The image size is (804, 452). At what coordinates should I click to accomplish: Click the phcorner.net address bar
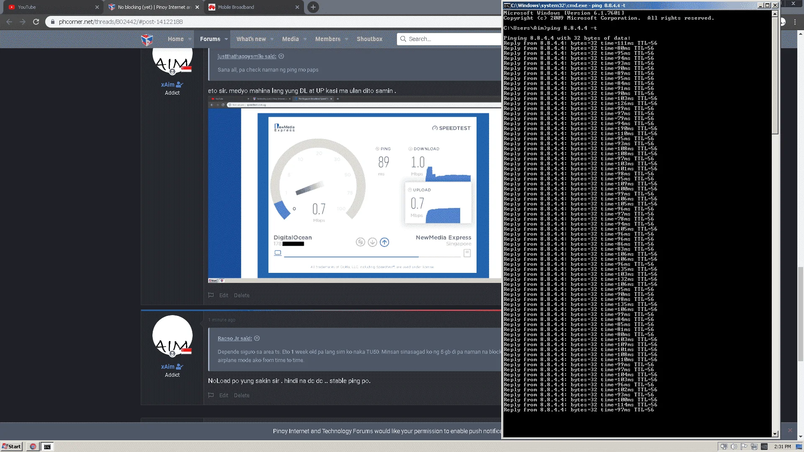(272, 22)
